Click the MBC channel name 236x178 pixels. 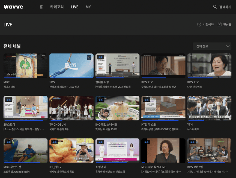(7, 82)
